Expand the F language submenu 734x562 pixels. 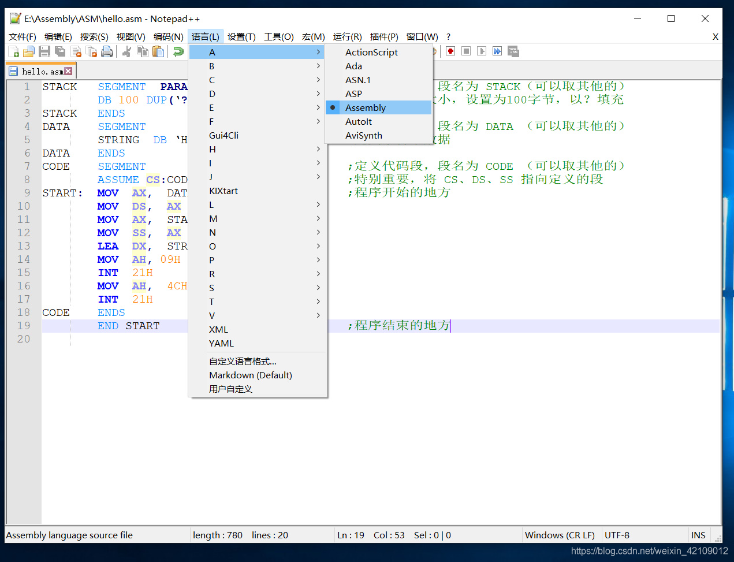257,121
